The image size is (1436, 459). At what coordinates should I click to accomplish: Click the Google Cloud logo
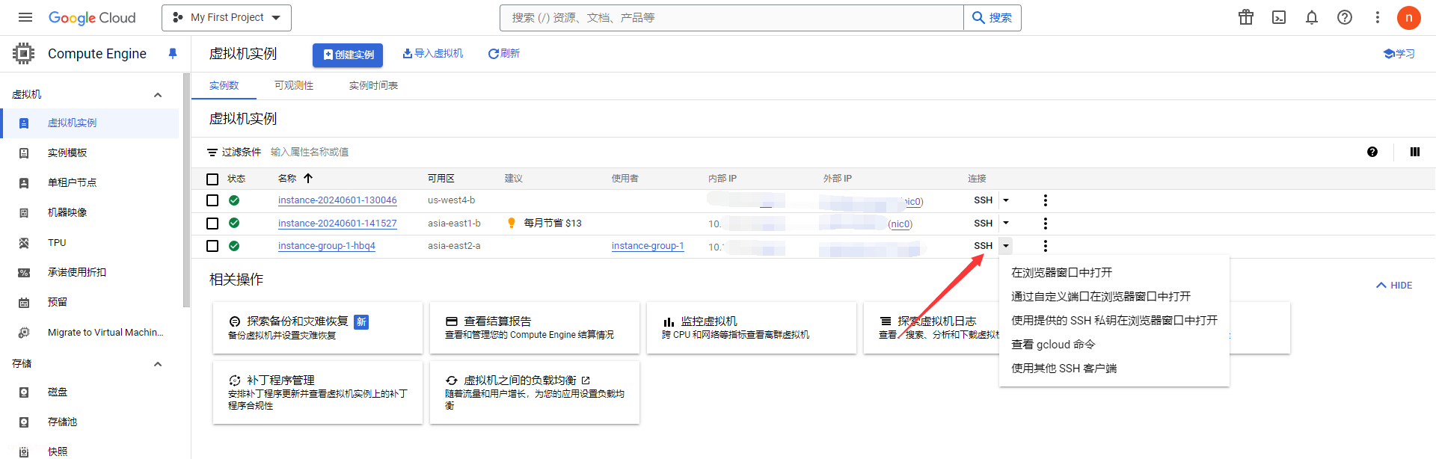(92, 17)
